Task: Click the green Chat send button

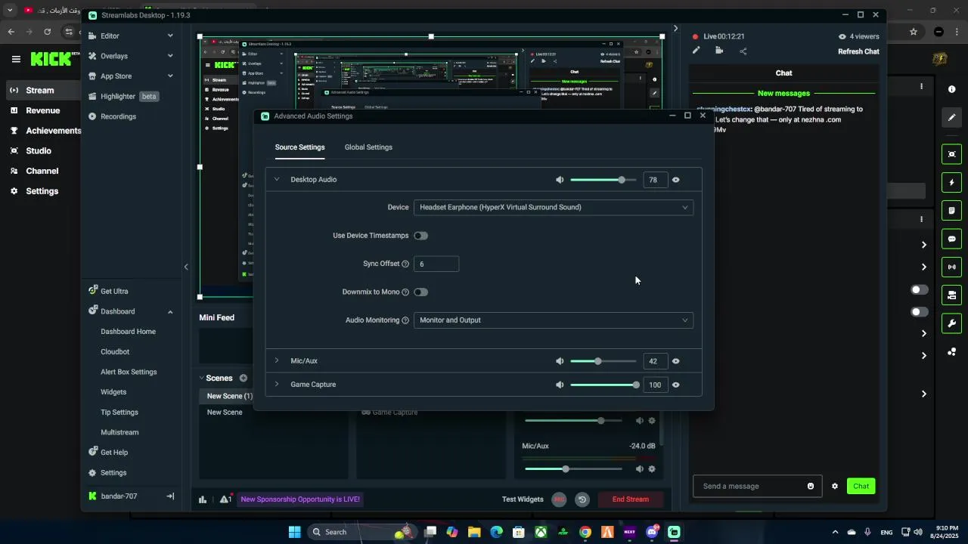Action: coord(861,487)
